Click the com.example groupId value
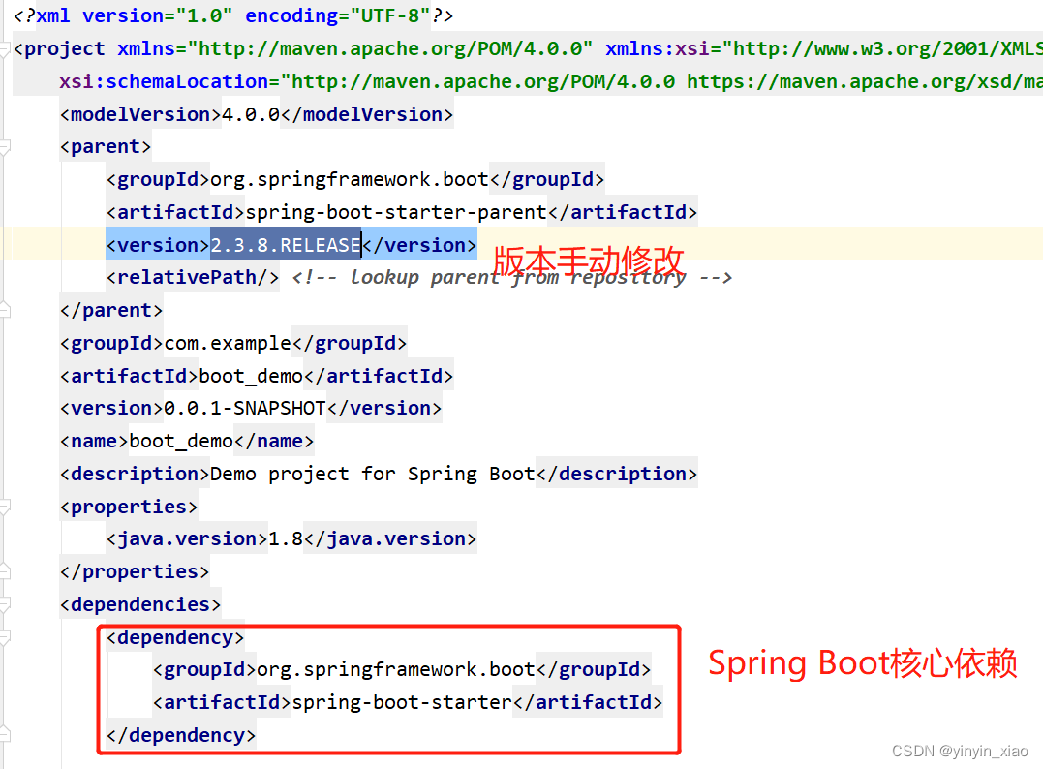The width and height of the screenshot is (1043, 769). point(228,343)
